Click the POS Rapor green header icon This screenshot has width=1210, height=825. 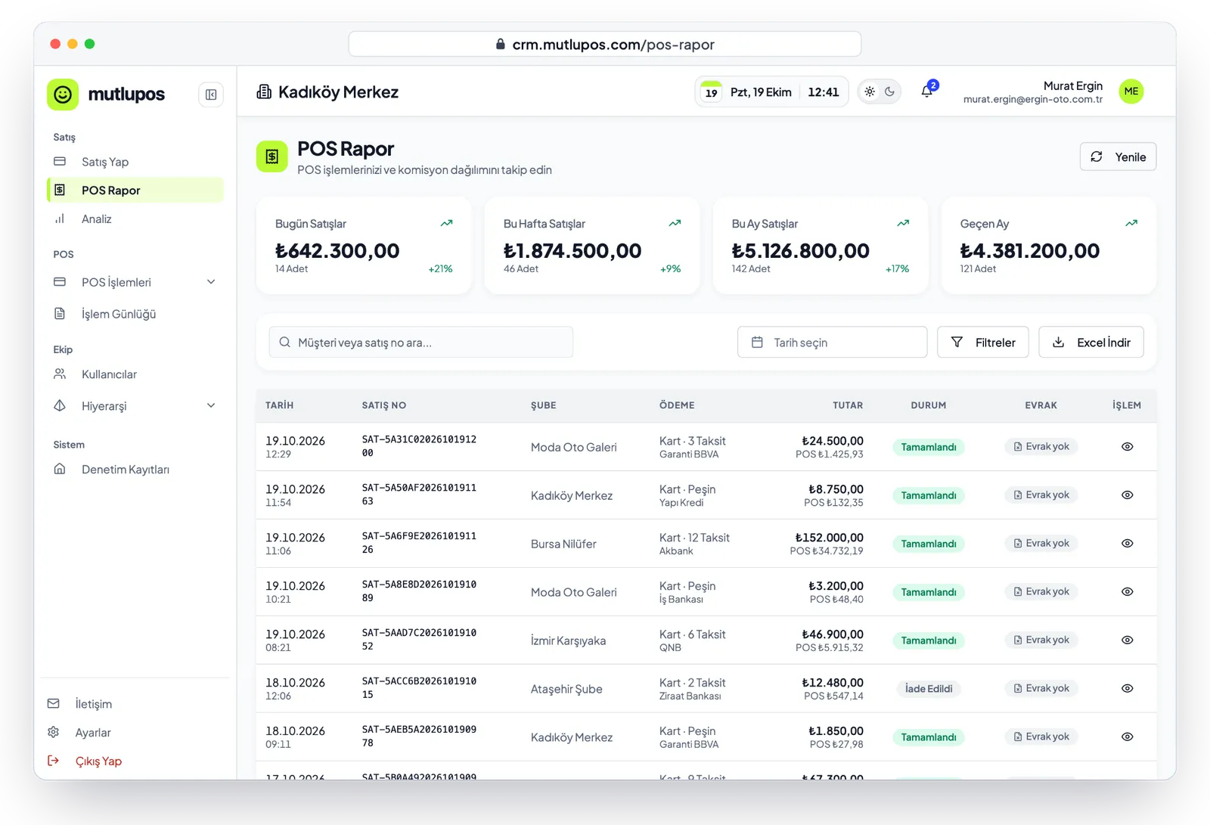point(272,157)
